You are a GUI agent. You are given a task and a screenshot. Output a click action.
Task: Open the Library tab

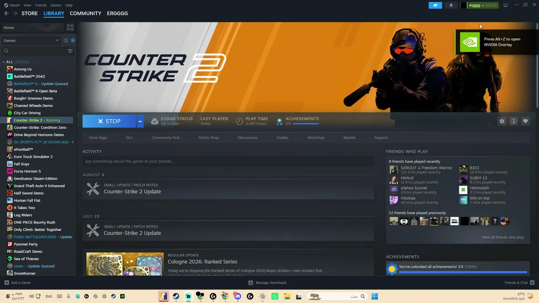pyautogui.click(x=54, y=13)
